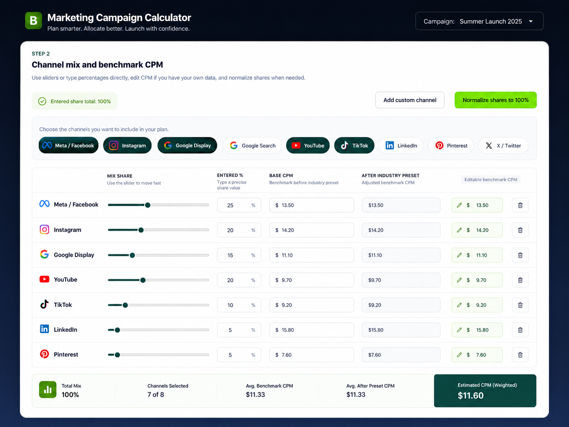The width and height of the screenshot is (569, 427).
Task: Click the Total Mix 100% value
Action: click(70, 395)
